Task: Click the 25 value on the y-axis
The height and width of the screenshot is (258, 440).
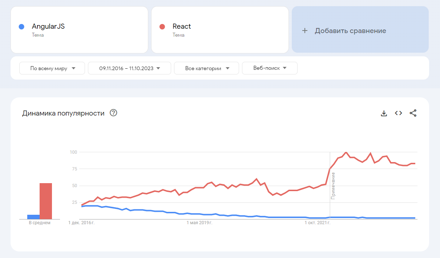Action: click(x=74, y=202)
